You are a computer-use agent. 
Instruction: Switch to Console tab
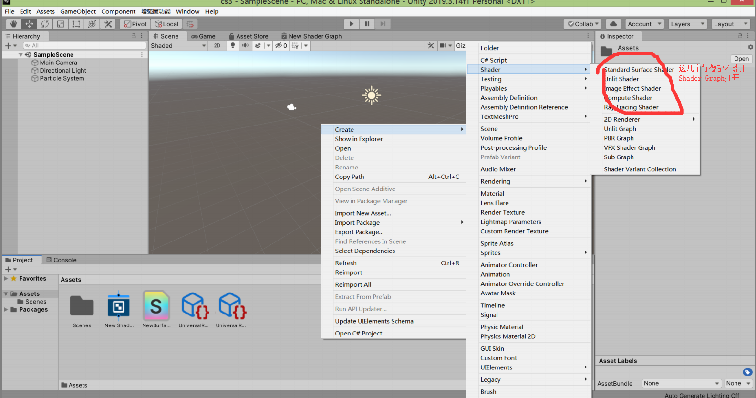[x=61, y=260]
